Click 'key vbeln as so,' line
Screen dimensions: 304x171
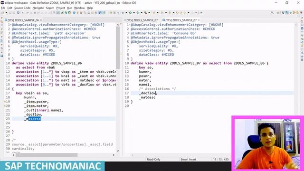(x=32, y=93)
